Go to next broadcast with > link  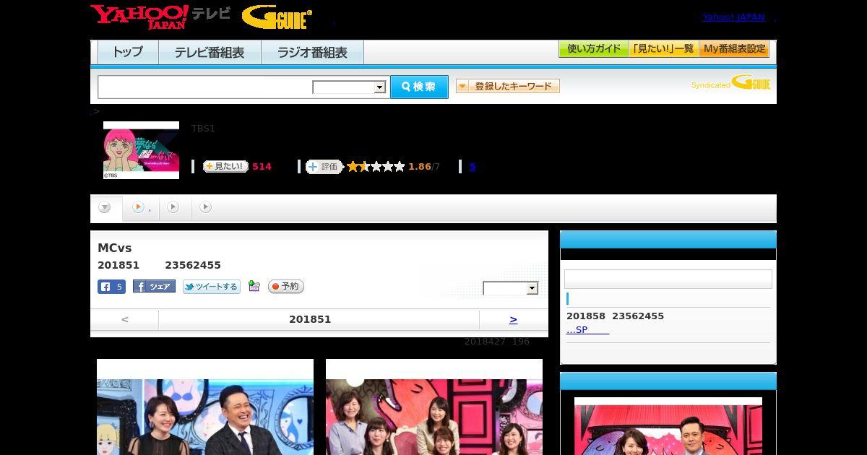point(513,319)
